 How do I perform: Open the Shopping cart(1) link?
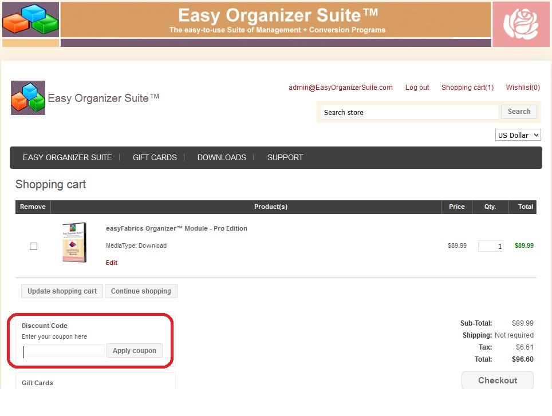coord(467,88)
